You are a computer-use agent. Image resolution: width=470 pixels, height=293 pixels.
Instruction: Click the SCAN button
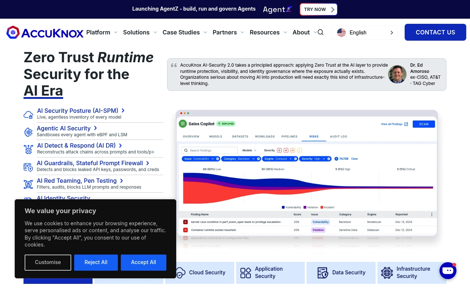point(424,124)
